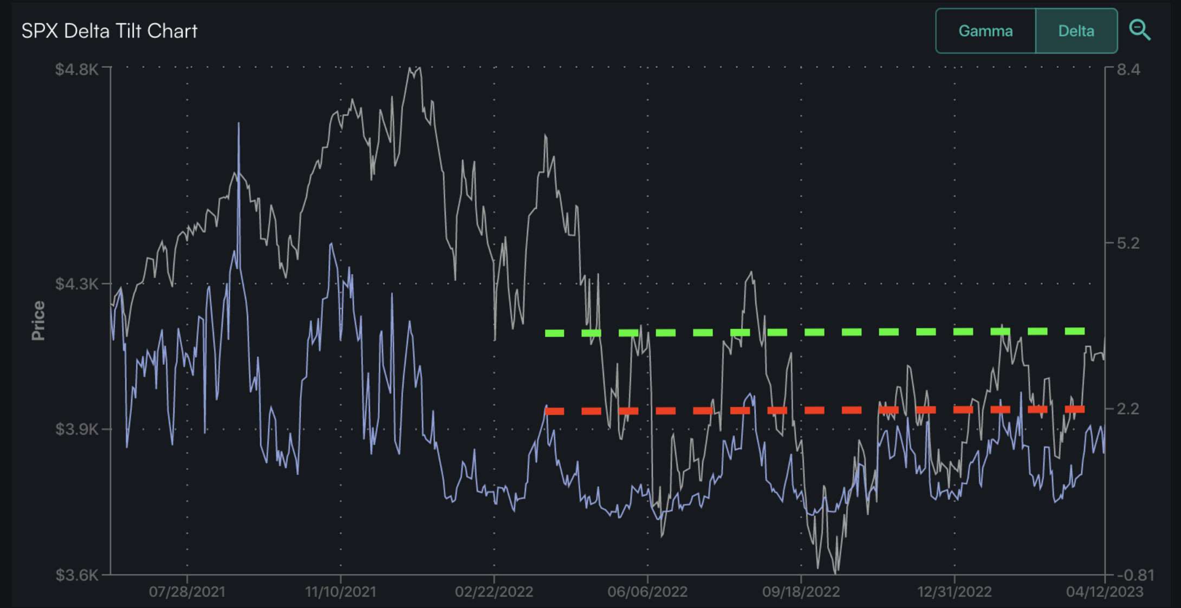
Task: Click the green dashed horizontal line
Action: (x=814, y=332)
